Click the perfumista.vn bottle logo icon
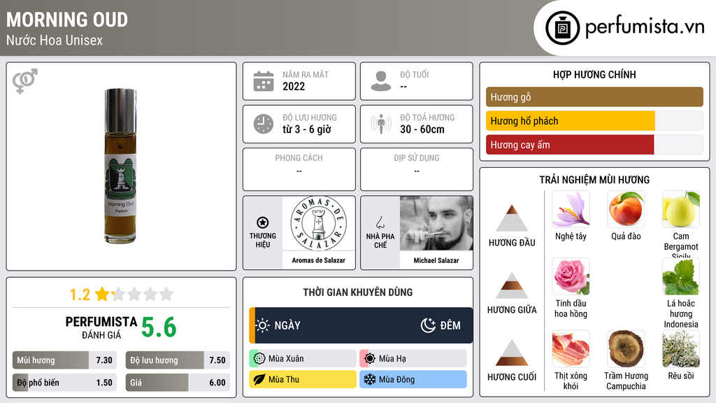 coord(562,28)
